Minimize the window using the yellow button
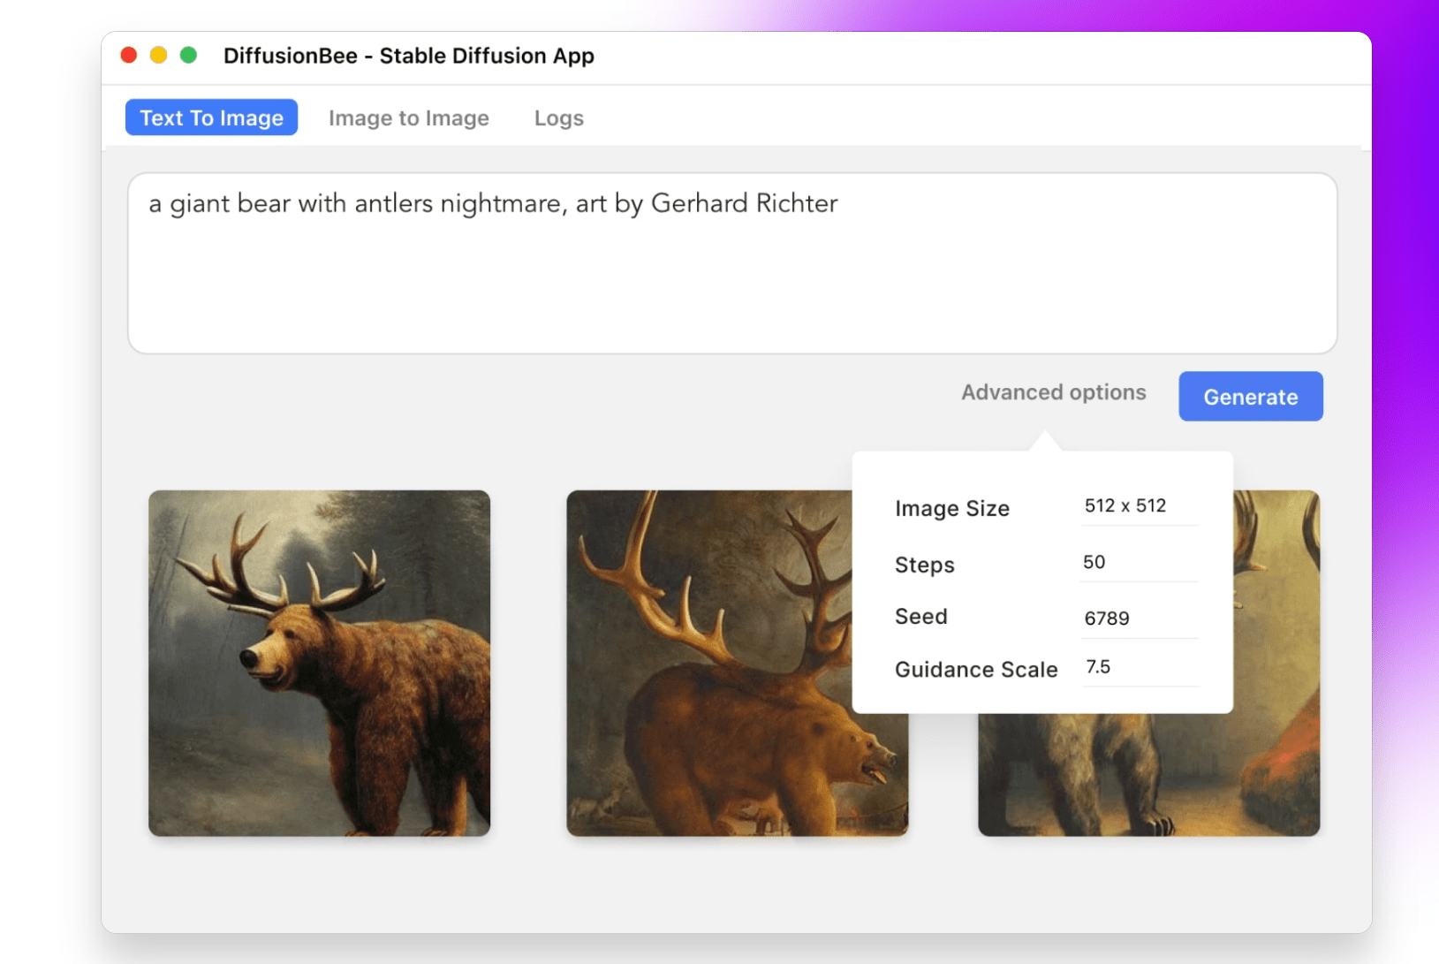This screenshot has height=964, width=1439. [159, 56]
